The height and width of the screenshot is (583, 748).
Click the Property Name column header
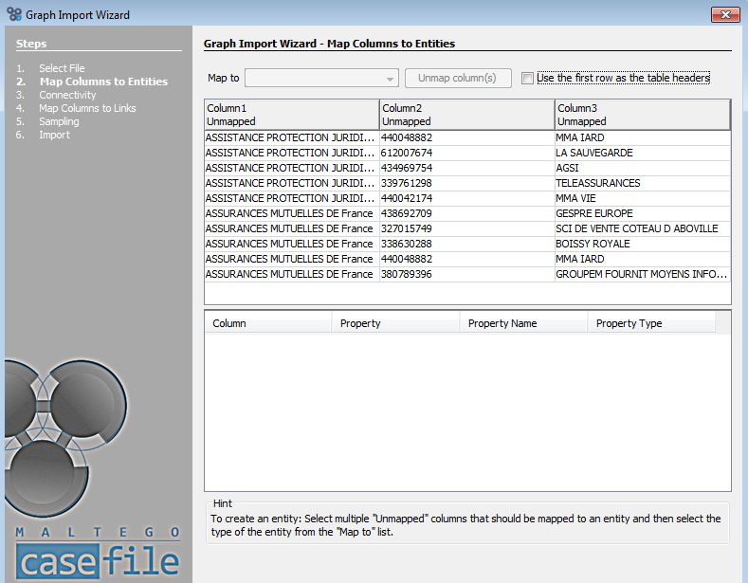tap(524, 323)
